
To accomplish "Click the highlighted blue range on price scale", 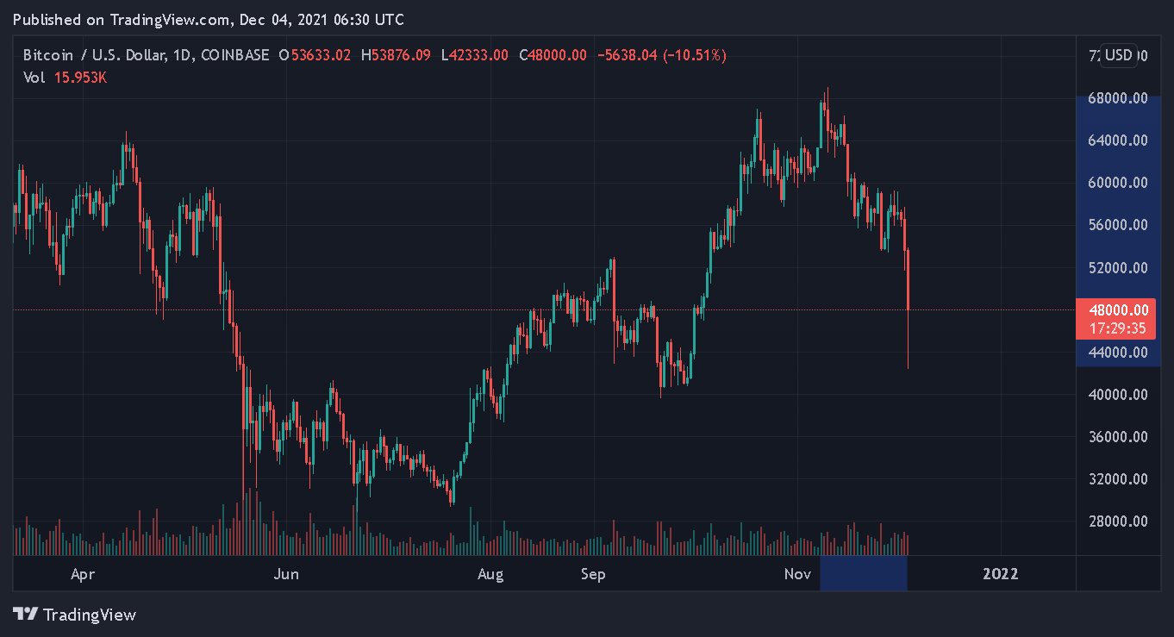I will point(1120,231).
